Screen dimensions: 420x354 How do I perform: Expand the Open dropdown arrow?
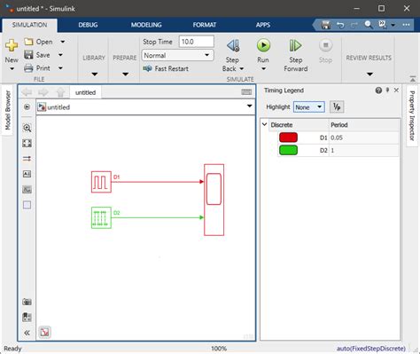pyautogui.click(x=63, y=42)
